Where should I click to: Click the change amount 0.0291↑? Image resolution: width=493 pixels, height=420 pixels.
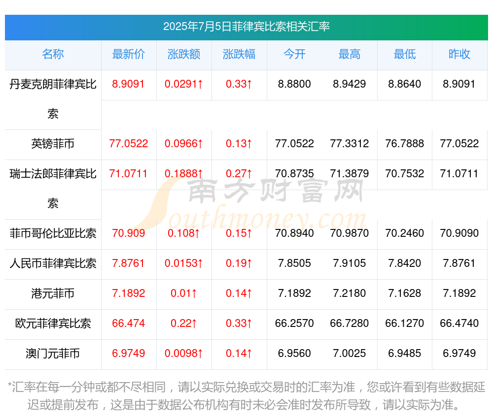(x=183, y=84)
